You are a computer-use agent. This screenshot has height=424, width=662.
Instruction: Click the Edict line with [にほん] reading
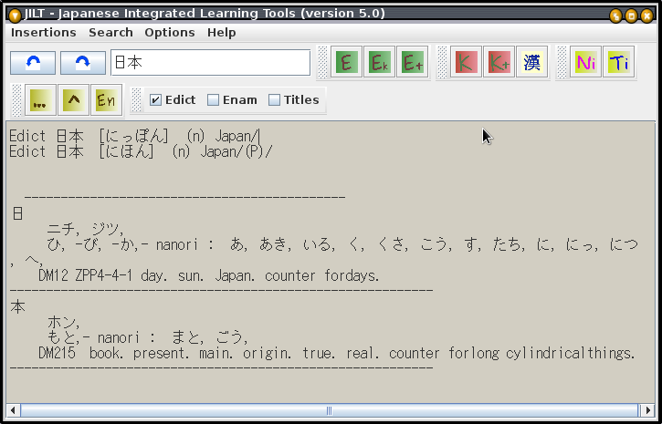(141, 151)
